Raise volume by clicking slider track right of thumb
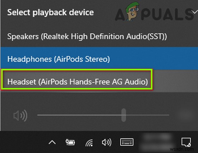The width and height of the screenshot is (198, 153). pos(147,115)
